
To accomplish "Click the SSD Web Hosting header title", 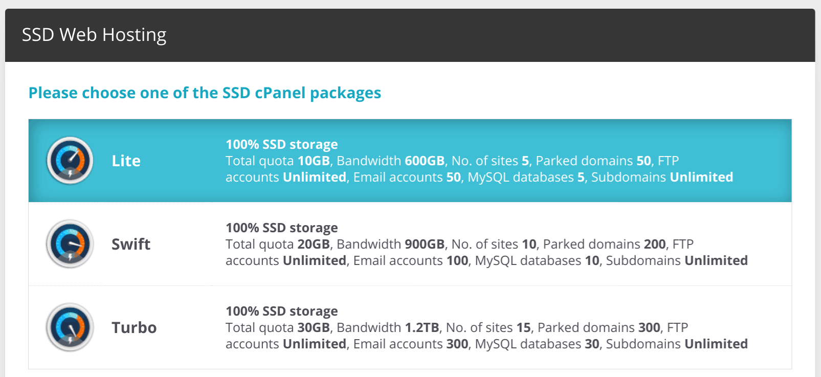I will click(x=94, y=35).
